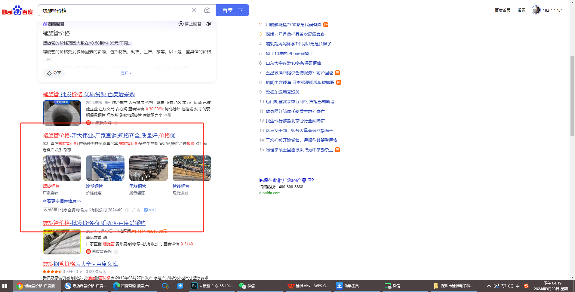Click the Baidu logo

pyautogui.click(x=17, y=10)
